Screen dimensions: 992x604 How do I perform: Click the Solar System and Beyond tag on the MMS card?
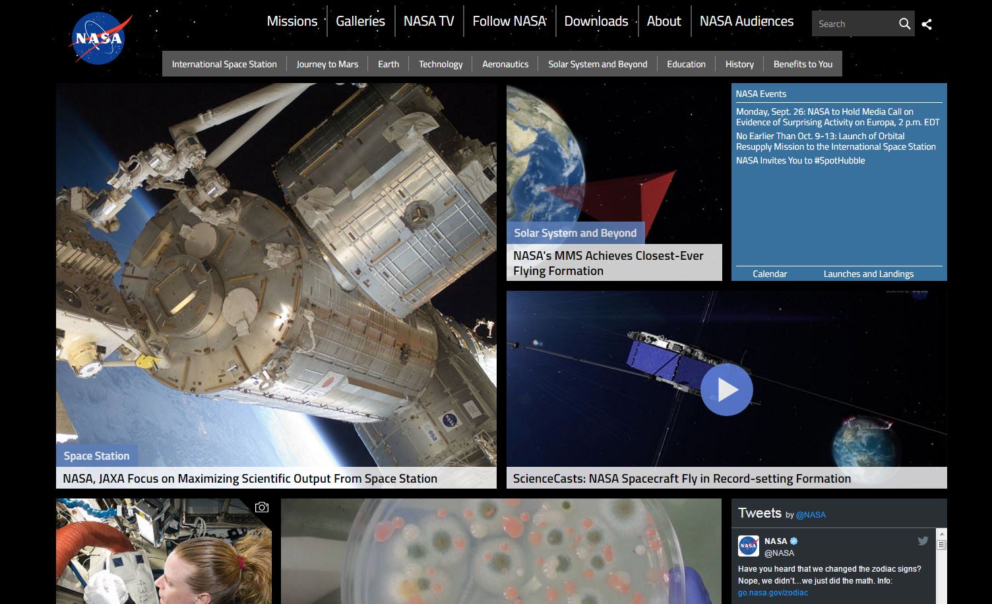coord(575,233)
